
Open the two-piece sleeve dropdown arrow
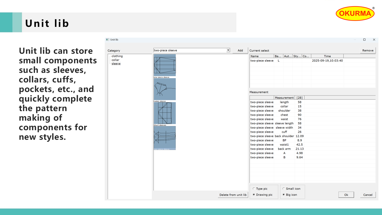click(228, 50)
